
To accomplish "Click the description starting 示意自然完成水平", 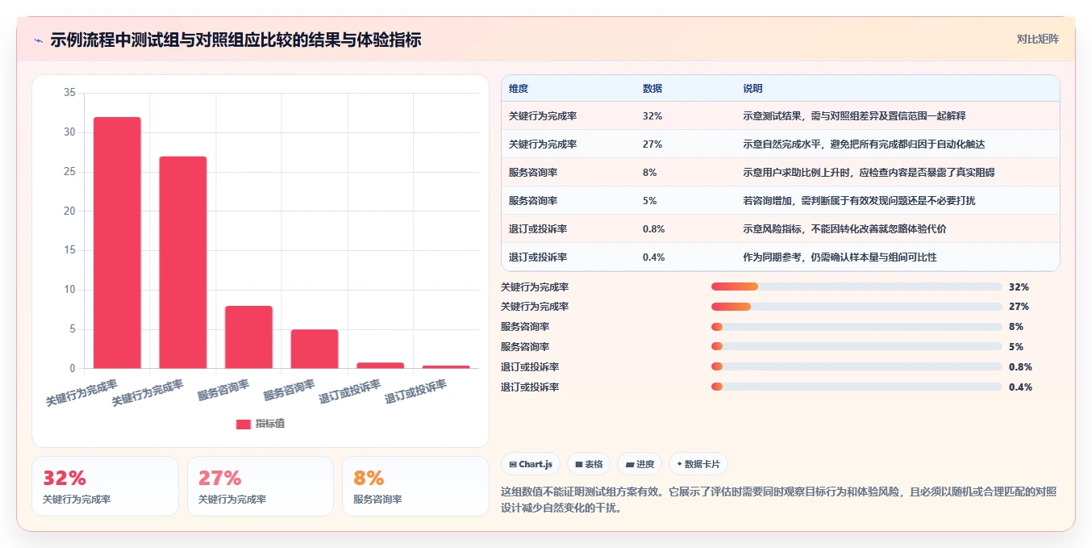I will tap(864, 144).
